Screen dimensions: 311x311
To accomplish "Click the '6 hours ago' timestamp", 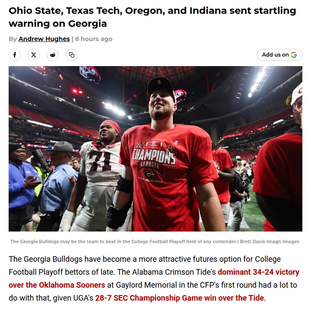I will pyautogui.click(x=94, y=39).
